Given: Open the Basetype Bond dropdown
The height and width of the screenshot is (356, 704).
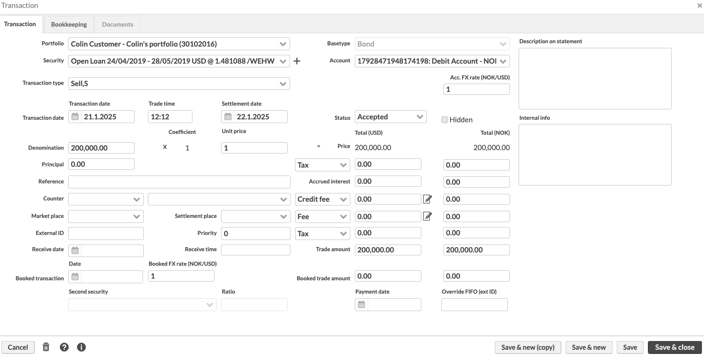Looking at the screenshot, I should pos(432,44).
